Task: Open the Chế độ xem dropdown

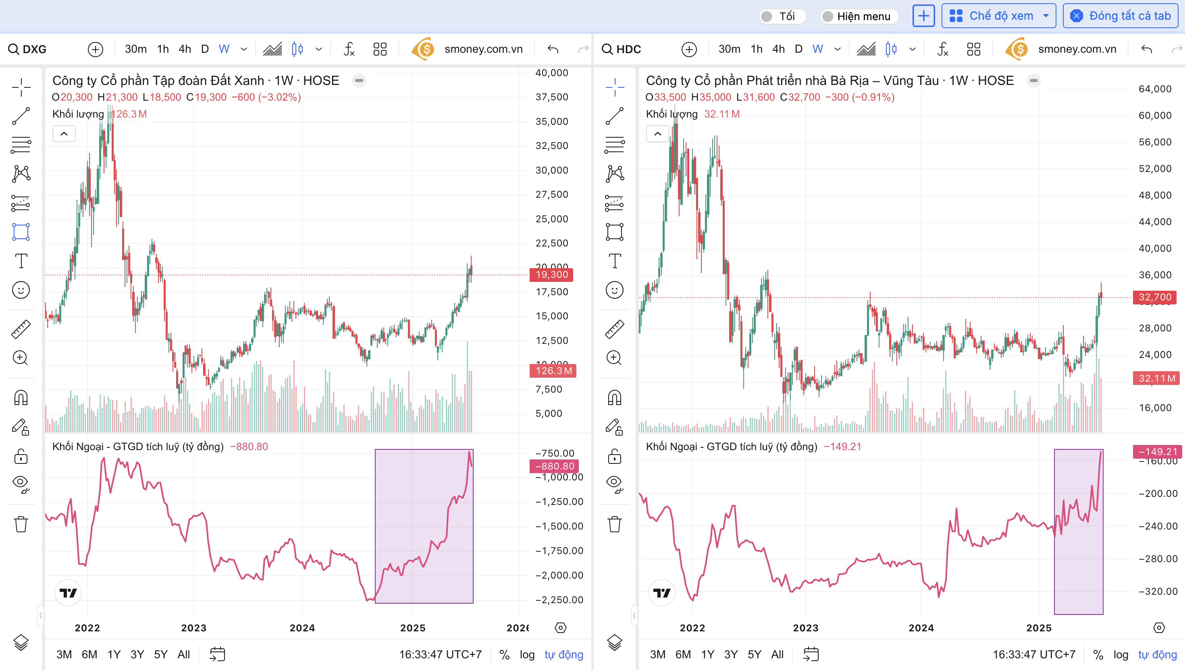Action: [x=998, y=16]
